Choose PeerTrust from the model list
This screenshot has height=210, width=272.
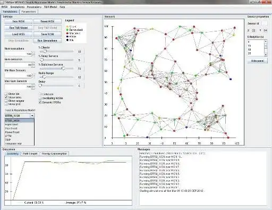(x=19, y=128)
